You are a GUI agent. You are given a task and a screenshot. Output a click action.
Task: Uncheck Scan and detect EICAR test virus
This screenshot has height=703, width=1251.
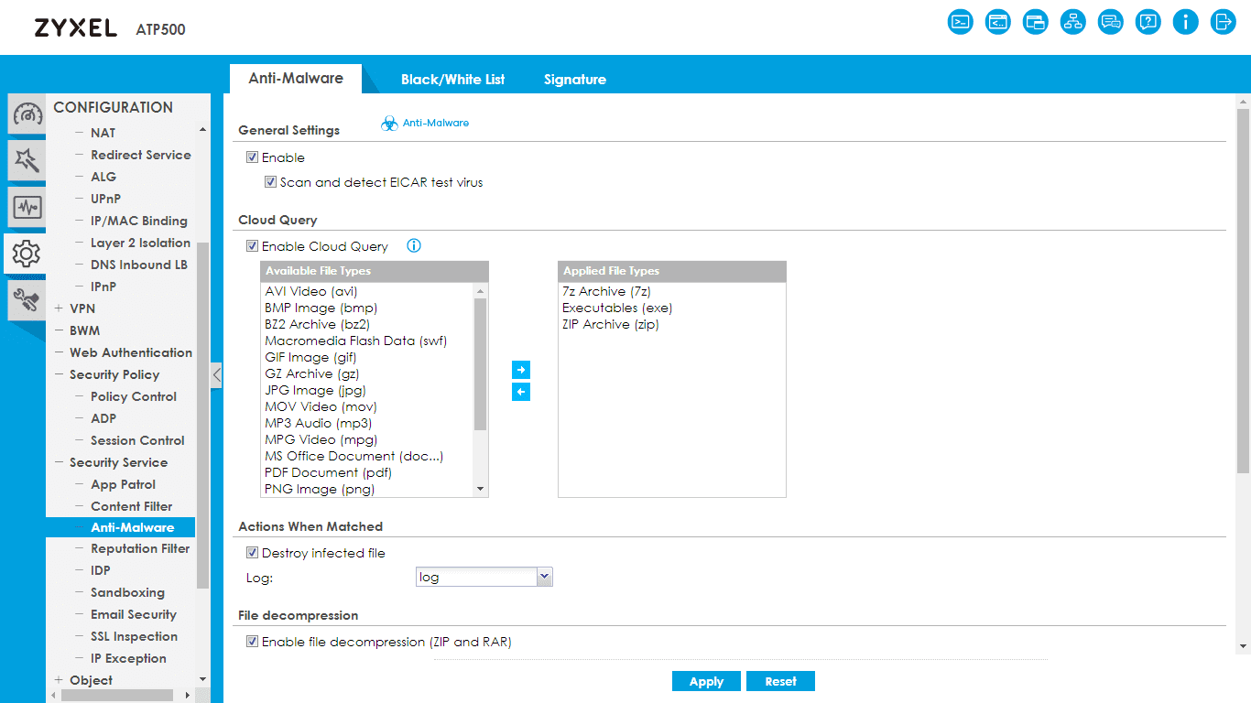click(271, 182)
